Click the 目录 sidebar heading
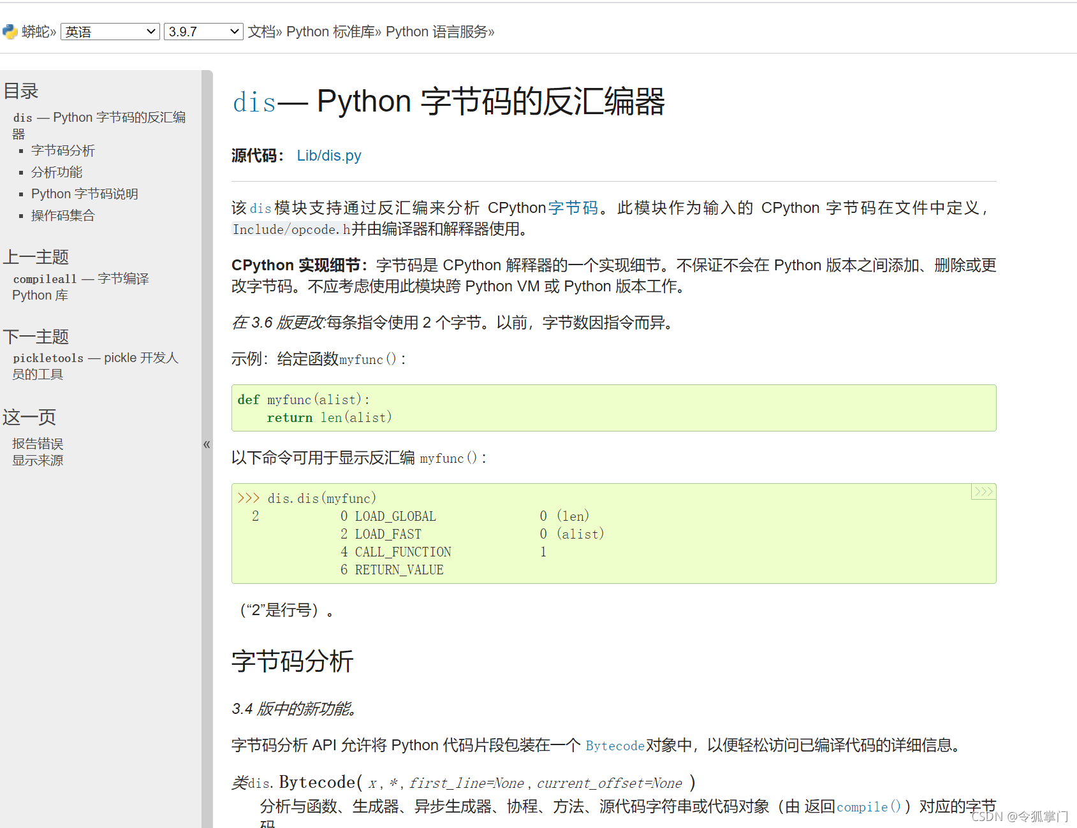The image size is (1077, 828). pos(21,91)
